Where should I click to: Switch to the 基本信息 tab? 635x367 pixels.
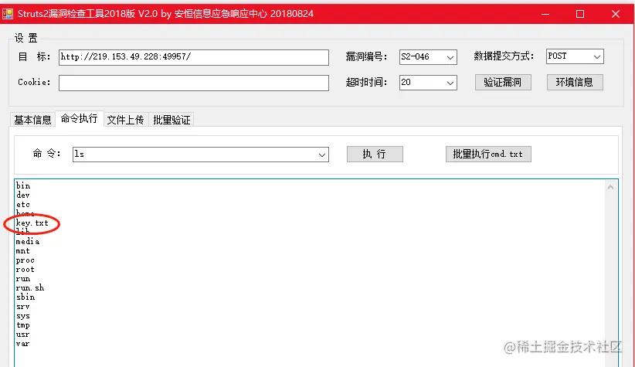click(32, 120)
